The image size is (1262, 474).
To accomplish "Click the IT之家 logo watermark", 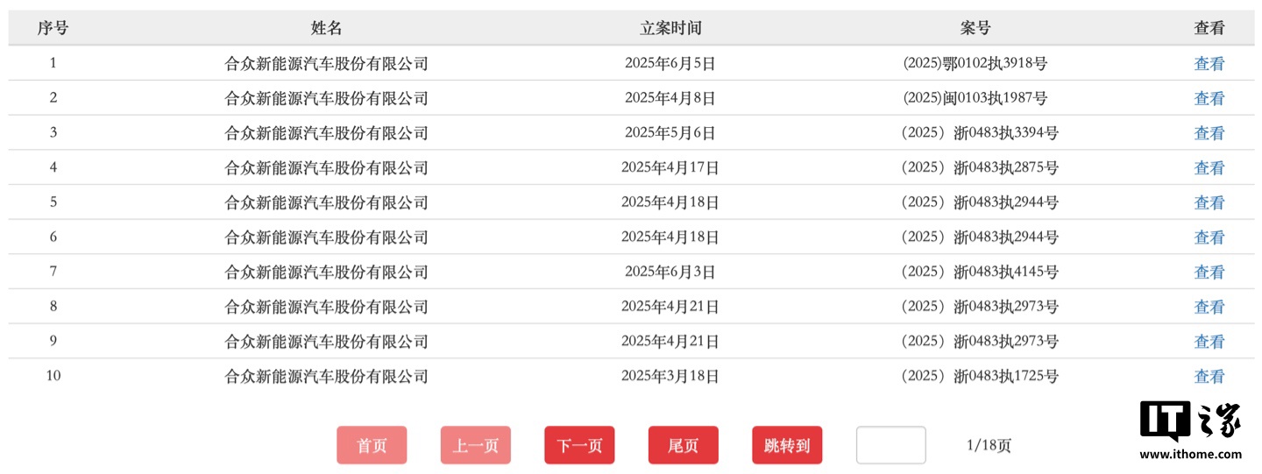I will 1190,430.
